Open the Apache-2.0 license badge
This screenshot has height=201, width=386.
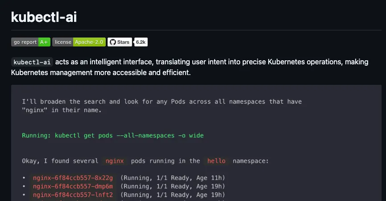point(79,42)
